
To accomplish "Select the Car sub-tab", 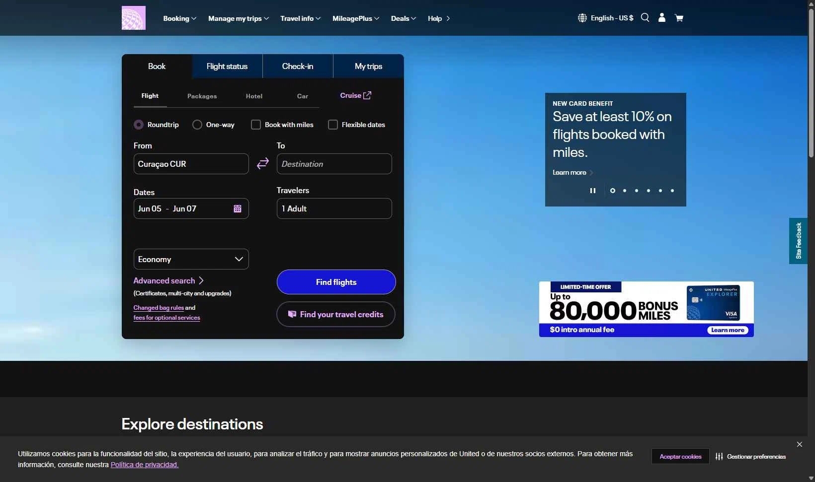I will (303, 96).
